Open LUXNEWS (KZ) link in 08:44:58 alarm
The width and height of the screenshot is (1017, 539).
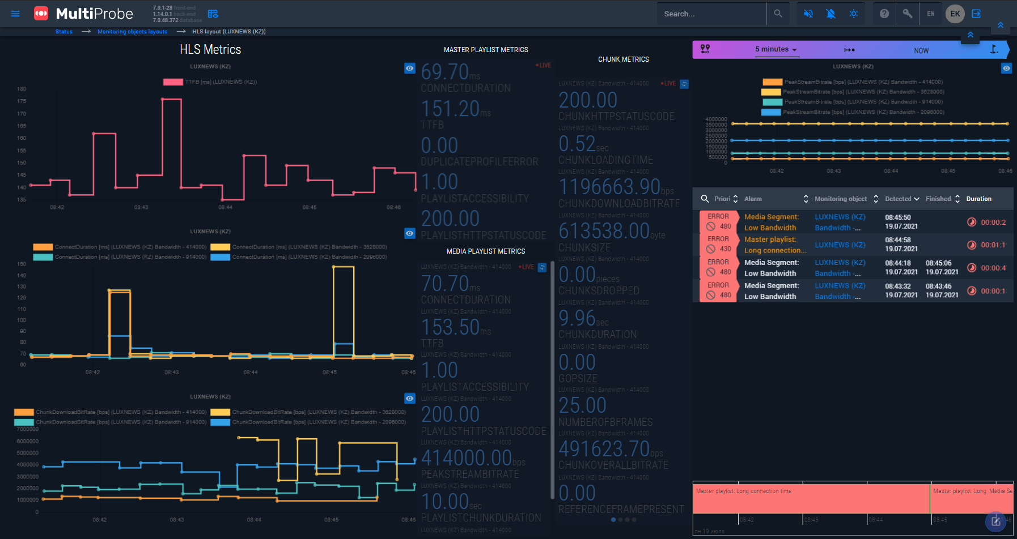pyautogui.click(x=840, y=245)
